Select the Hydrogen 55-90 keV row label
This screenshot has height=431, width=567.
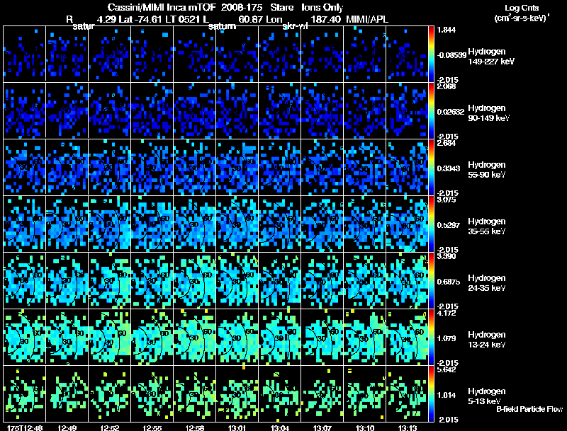click(487, 170)
